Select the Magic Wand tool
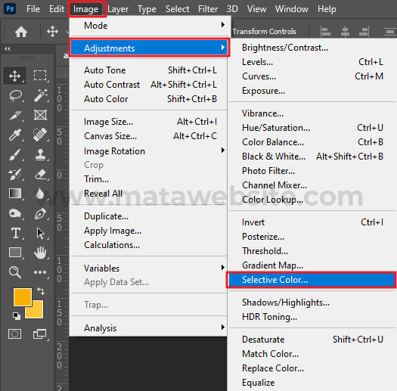Screen dimensions: 397x391 [41, 95]
